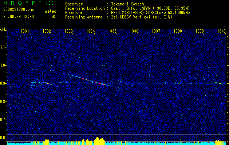Click the 1331 time marker
The height and width of the screenshot is (145, 229).
pos(25,31)
